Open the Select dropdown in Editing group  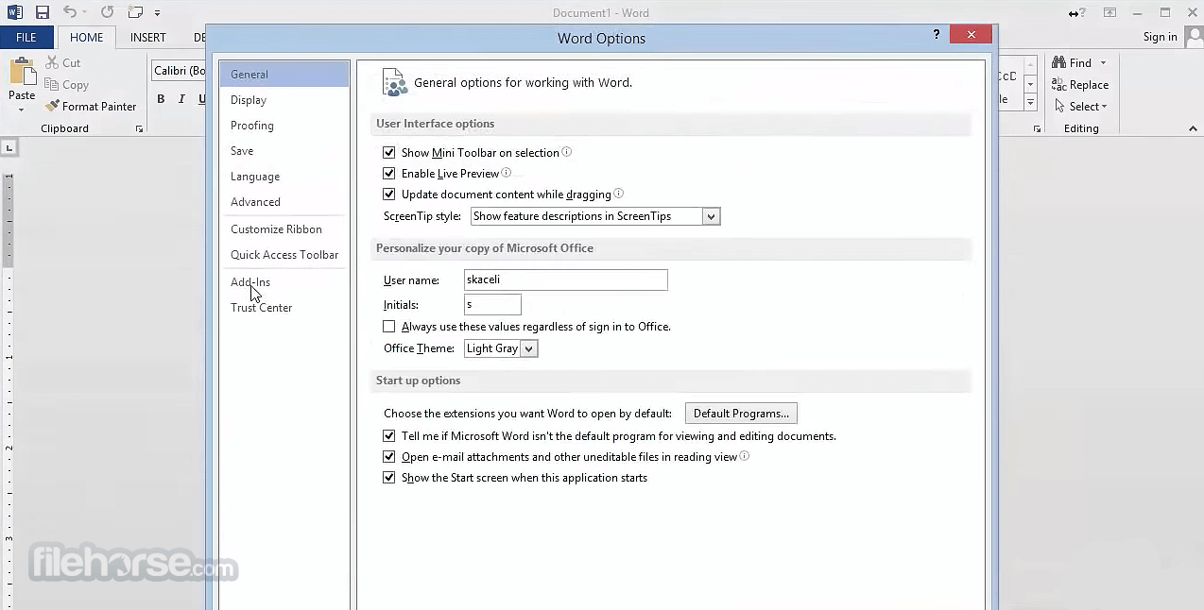coord(1080,107)
